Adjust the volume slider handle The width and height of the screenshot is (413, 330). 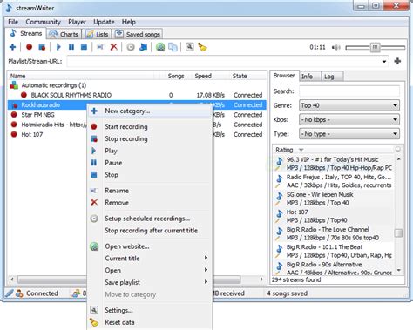point(375,47)
